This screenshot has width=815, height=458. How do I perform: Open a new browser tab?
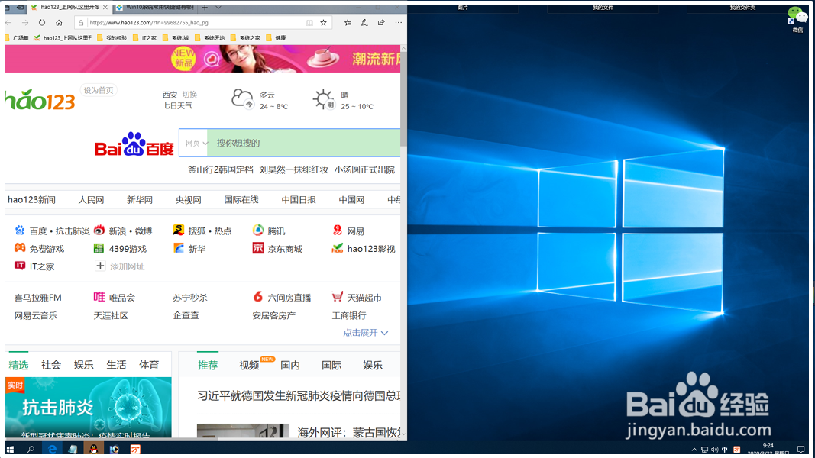pos(205,8)
